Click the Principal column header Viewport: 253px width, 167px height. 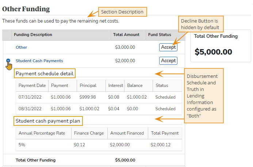tap(88, 86)
